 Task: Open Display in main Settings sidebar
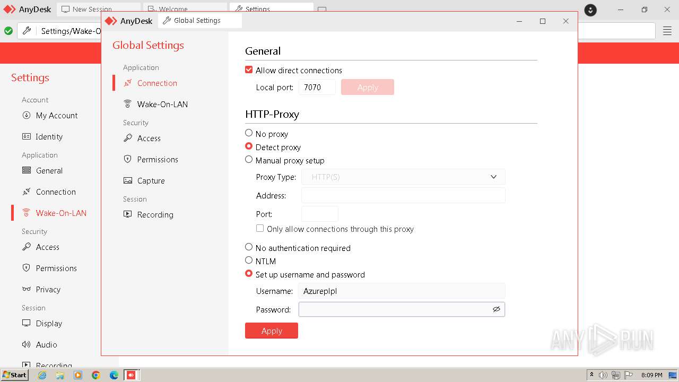(x=49, y=324)
